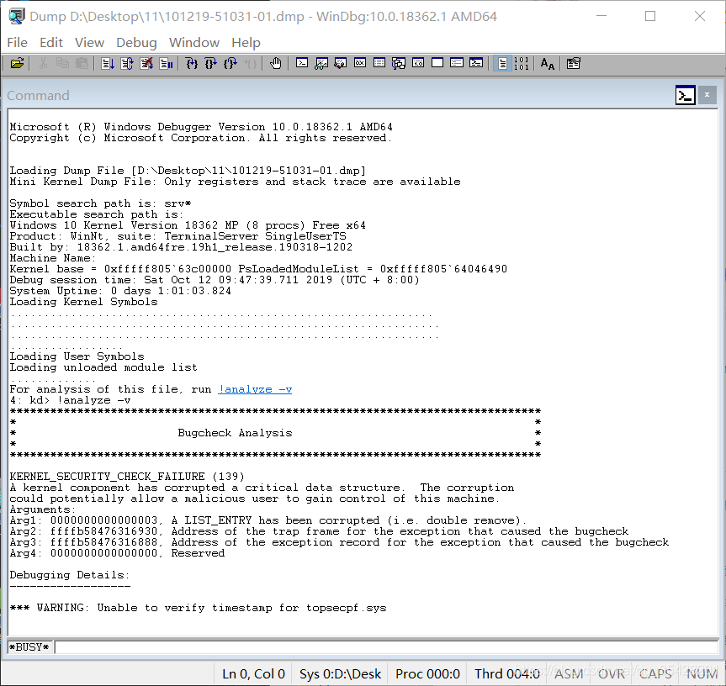The width and height of the screenshot is (726, 686).
Task: Click the Step Into braces icon
Action: (191, 63)
